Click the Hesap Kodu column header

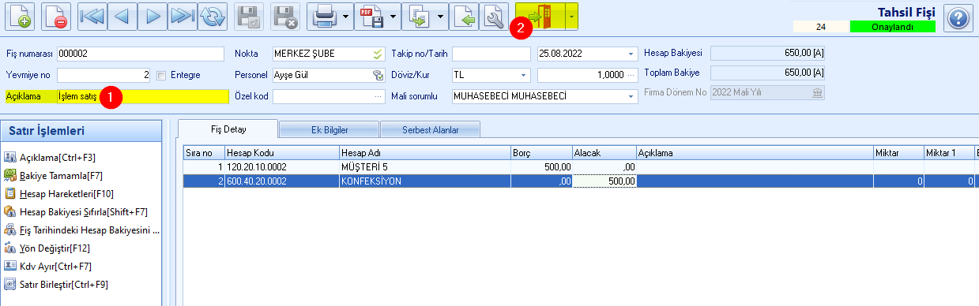click(x=281, y=152)
